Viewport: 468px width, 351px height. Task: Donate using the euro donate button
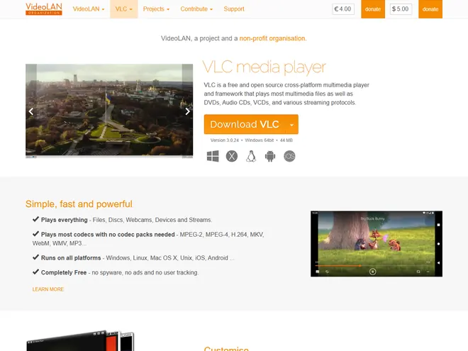[373, 9]
